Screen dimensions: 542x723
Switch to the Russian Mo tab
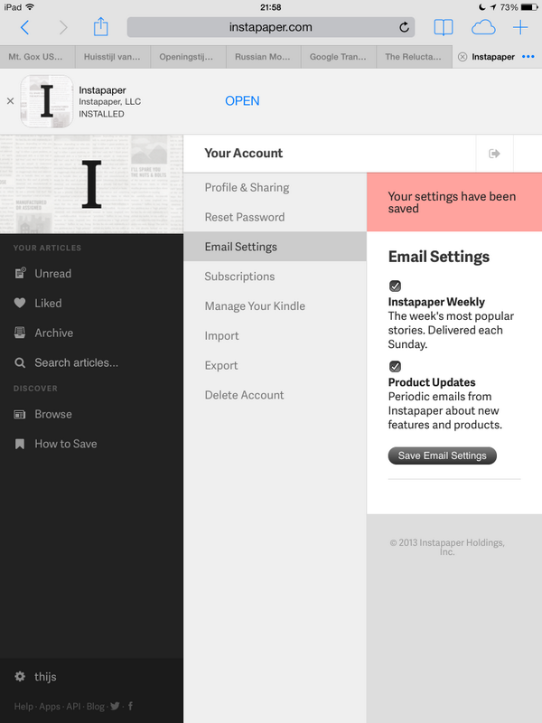(x=263, y=57)
